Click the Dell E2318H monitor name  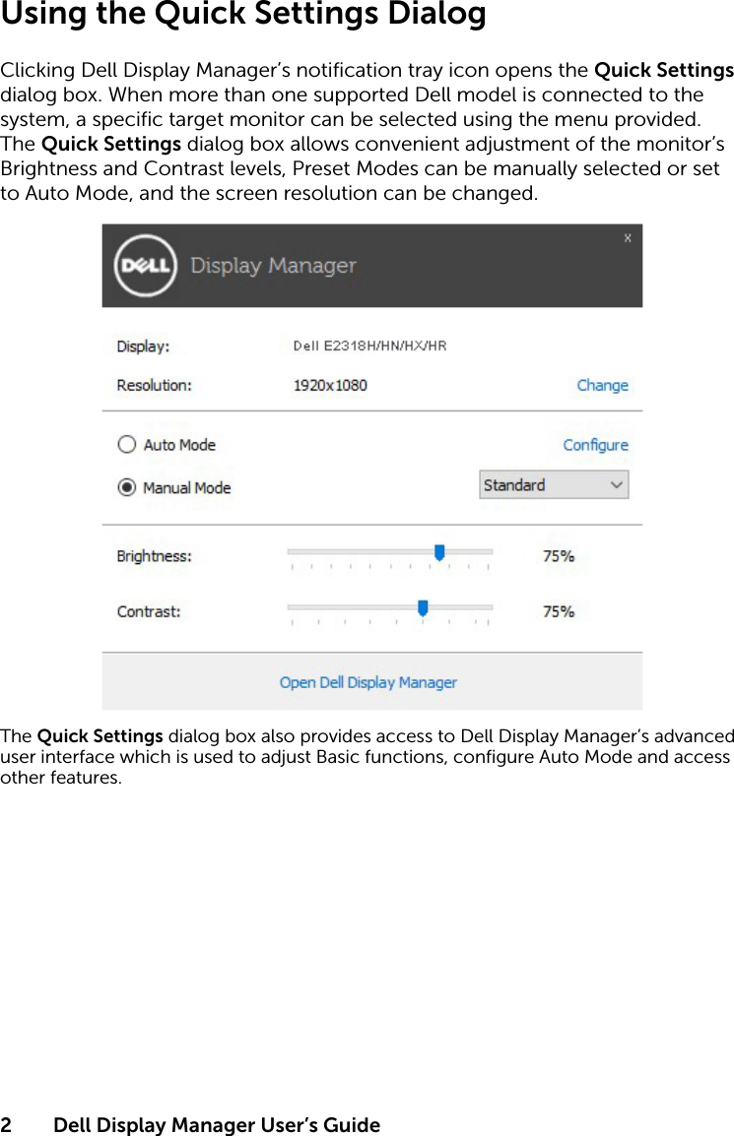tap(369, 346)
